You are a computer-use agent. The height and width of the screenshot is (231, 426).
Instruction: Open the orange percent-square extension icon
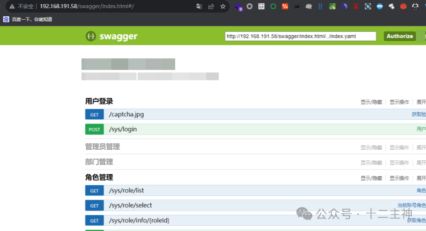[x=285, y=6]
